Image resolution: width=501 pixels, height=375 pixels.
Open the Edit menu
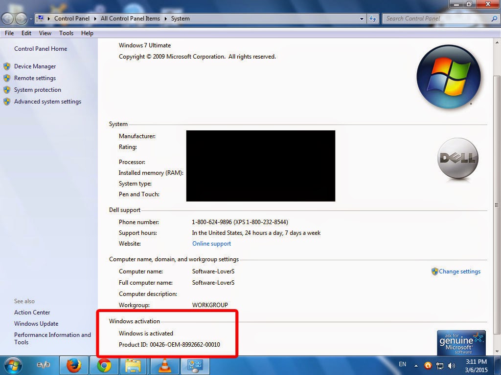(x=26, y=33)
